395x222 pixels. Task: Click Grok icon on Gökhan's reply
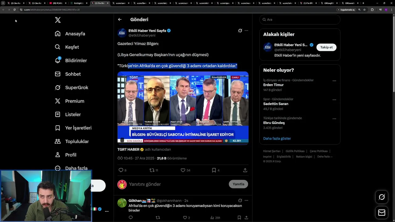pos(240,200)
